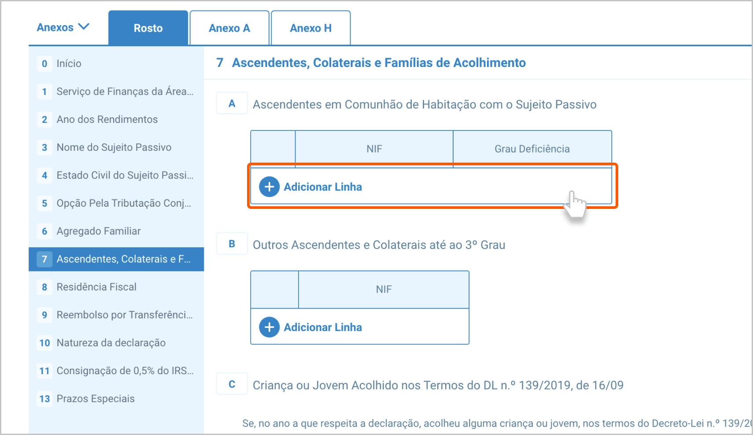Image resolution: width=753 pixels, height=435 pixels.
Task: Click section number 5 badge in sidebar
Action: (x=44, y=203)
